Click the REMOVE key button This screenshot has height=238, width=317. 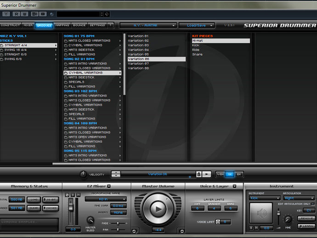(x=306, y=218)
